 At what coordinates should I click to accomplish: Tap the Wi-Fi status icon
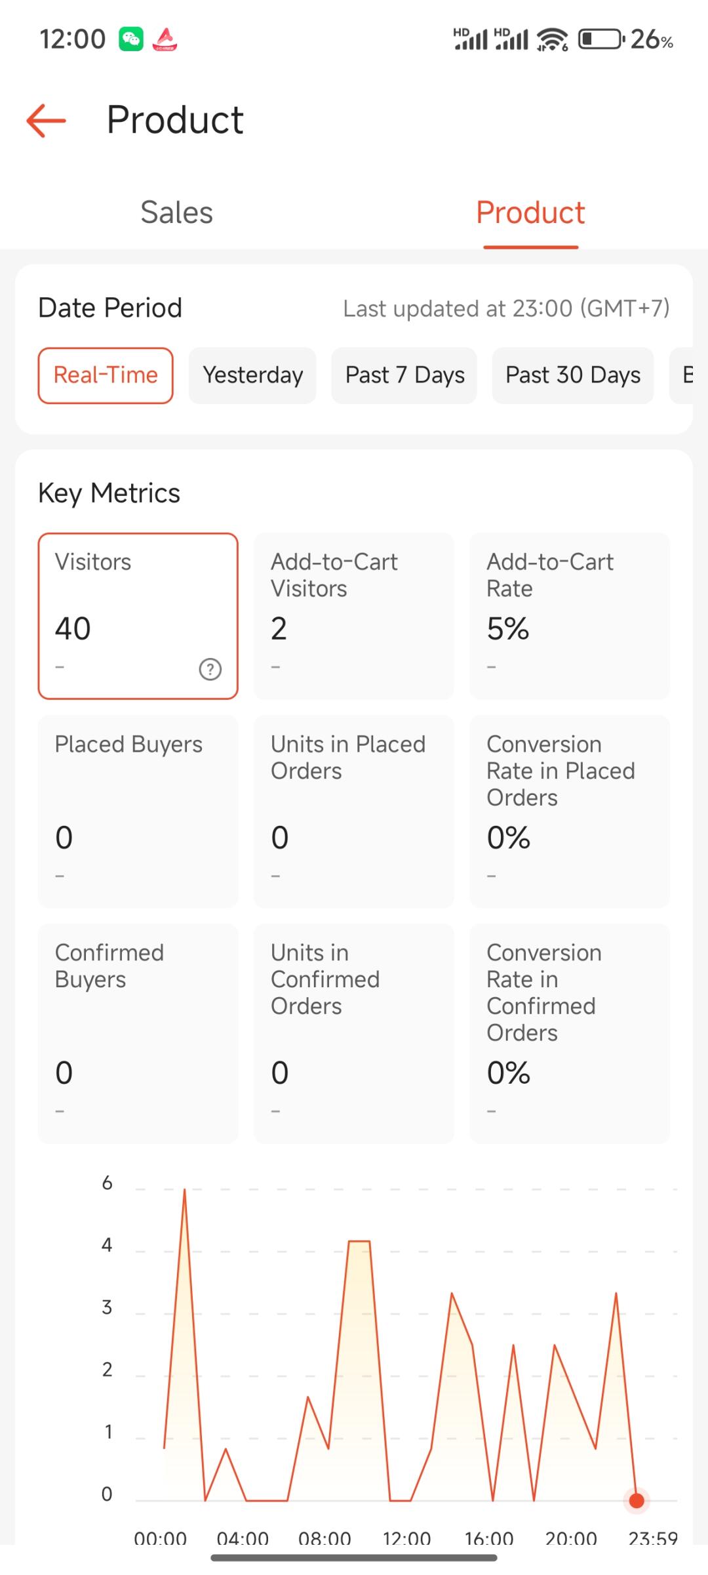[x=552, y=39]
